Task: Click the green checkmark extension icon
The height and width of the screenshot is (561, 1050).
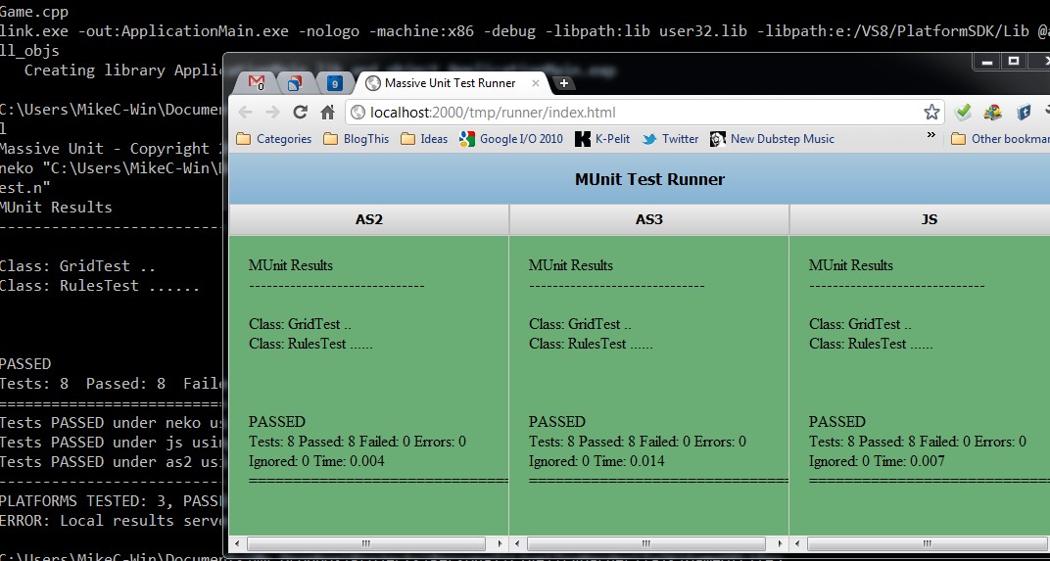Action: 963,112
